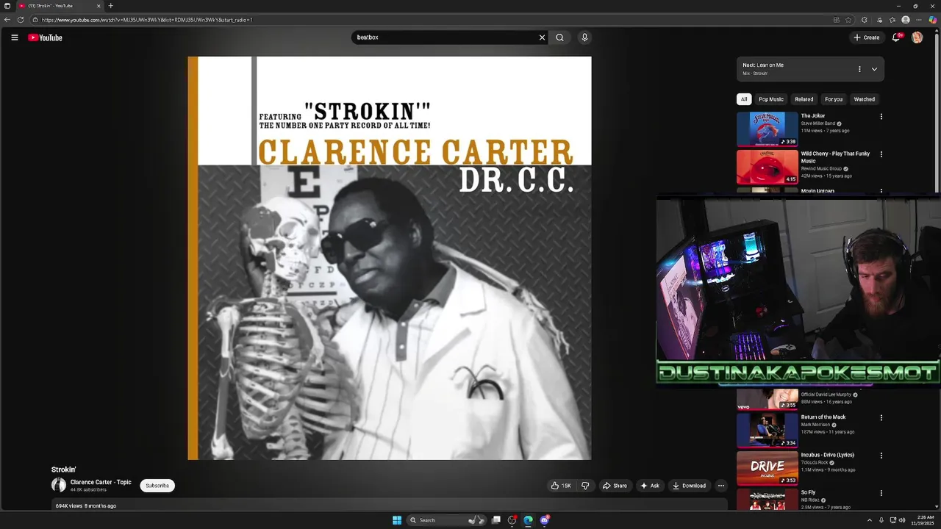This screenshot has width=941, height=529.
Task: Expand the Next: Lean on Me playlist
Action: [874, 69]
